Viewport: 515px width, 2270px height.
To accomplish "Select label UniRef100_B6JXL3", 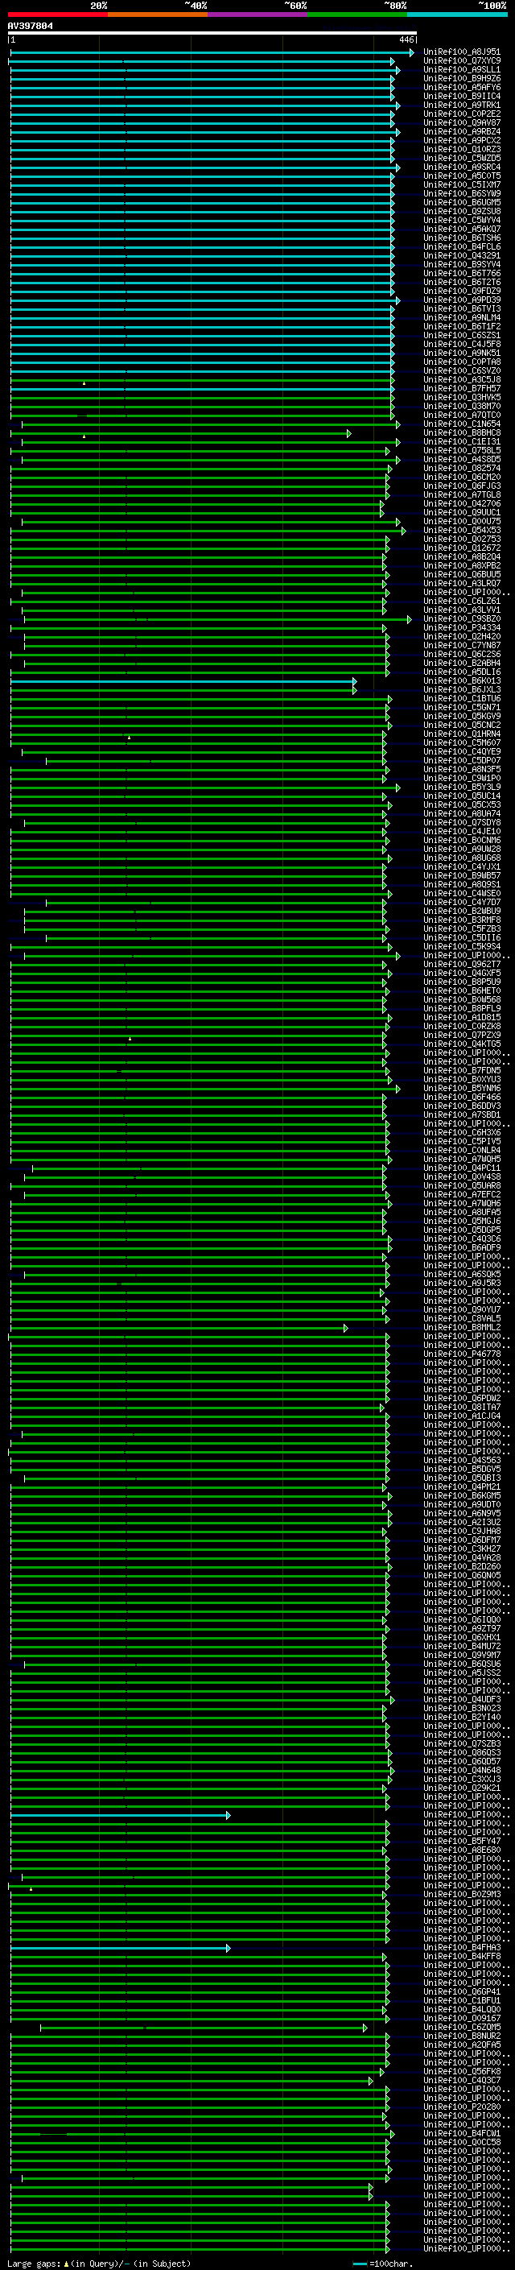I will (x=461, y=690).
